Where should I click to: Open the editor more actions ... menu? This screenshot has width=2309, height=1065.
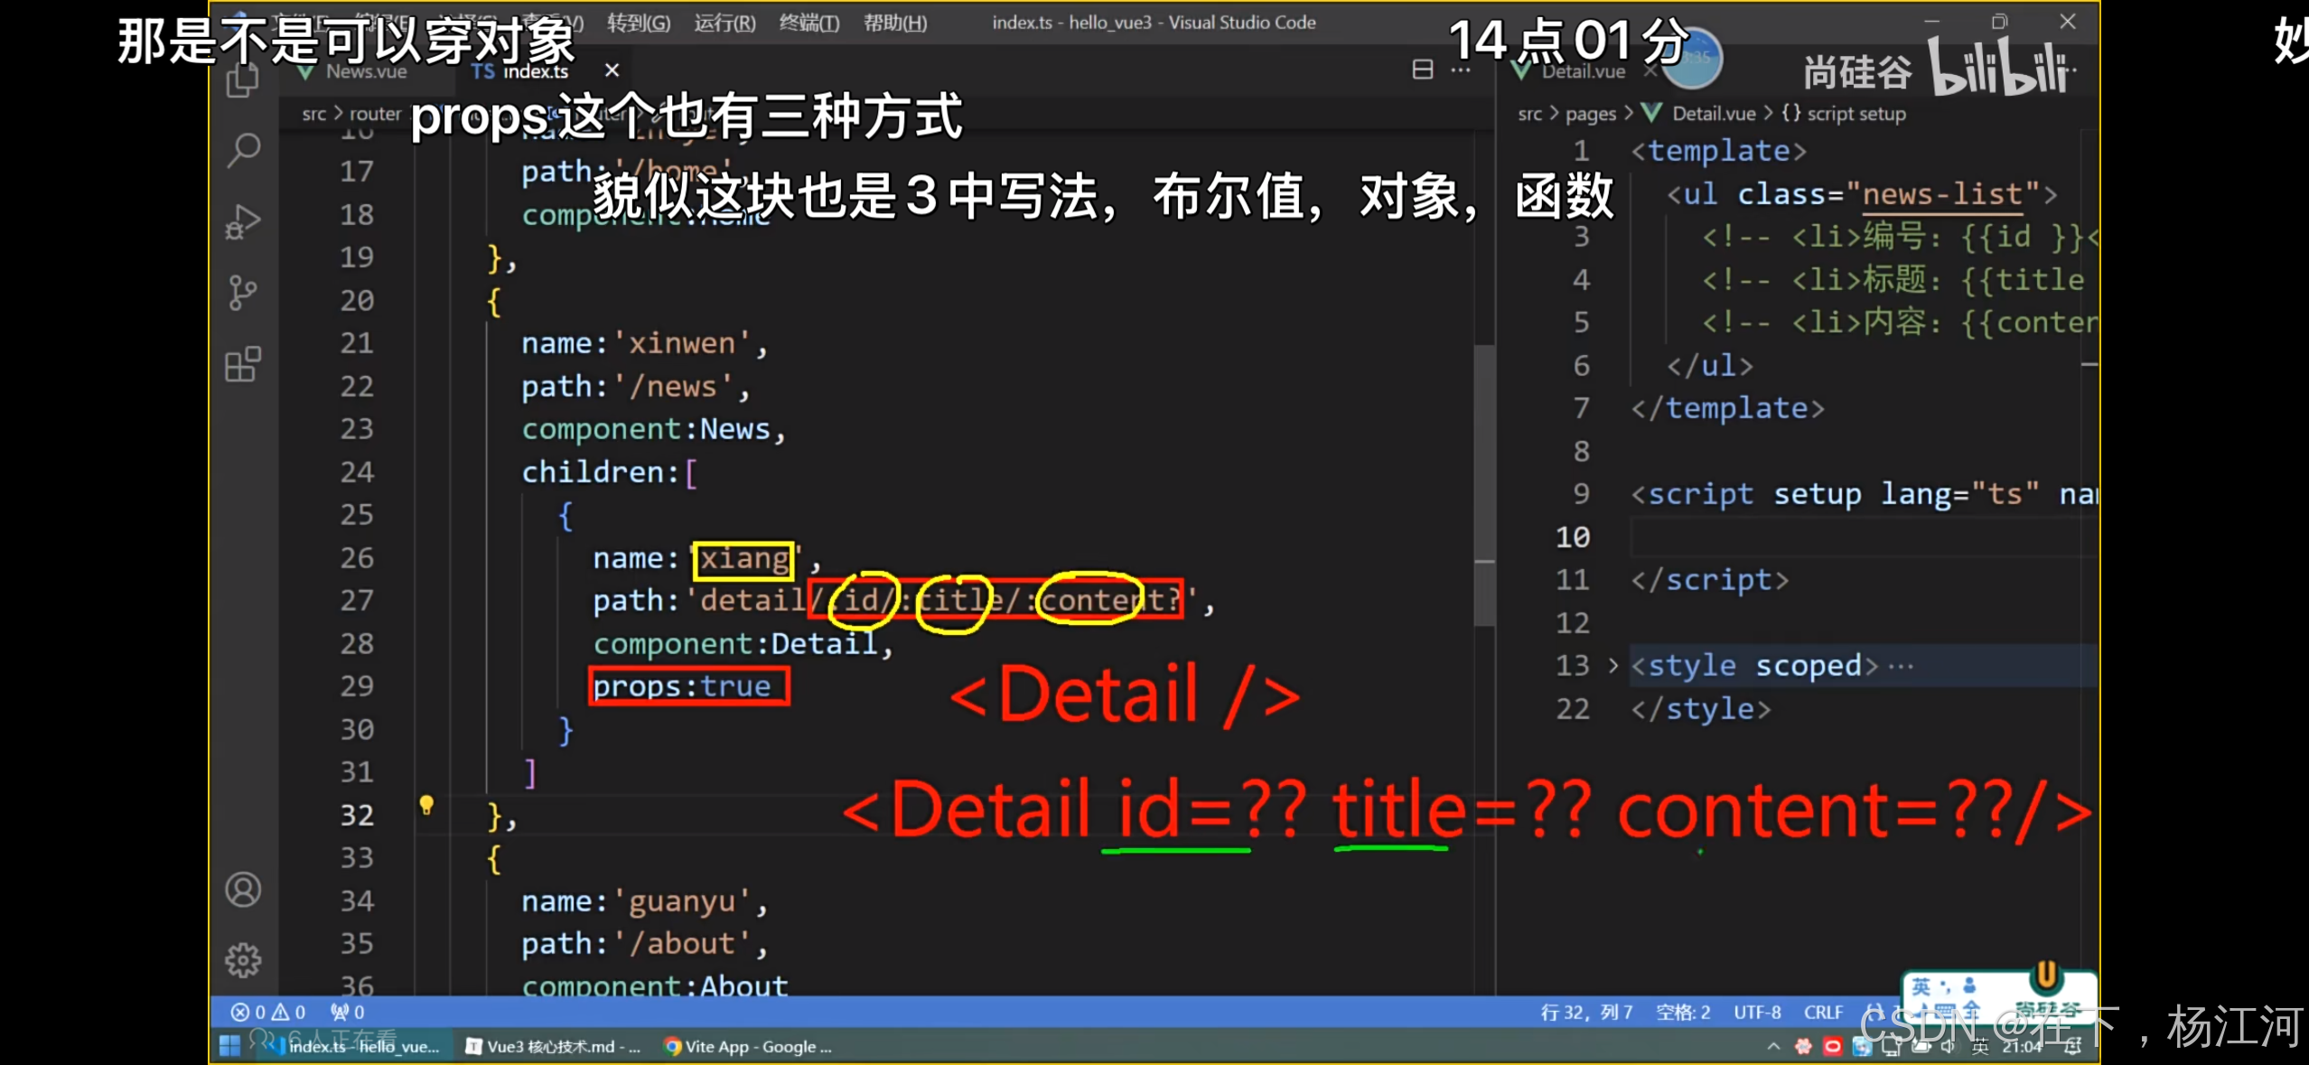pyautogui.click(x=1462, y=71)
